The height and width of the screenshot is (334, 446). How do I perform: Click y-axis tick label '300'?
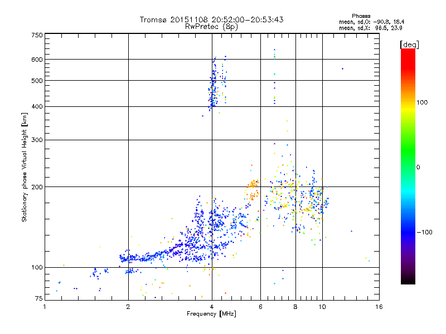(37, 140)
